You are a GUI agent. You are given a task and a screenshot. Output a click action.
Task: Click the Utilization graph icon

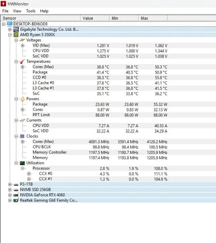(22, 163)
